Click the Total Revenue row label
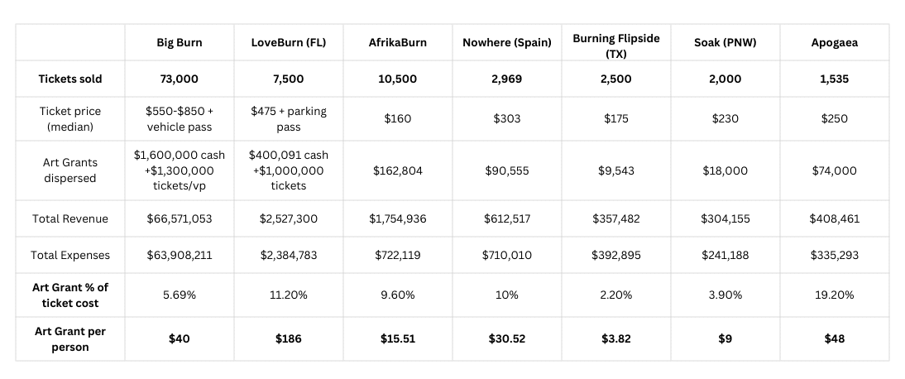 pyautogui.click(x=69, y=219)
